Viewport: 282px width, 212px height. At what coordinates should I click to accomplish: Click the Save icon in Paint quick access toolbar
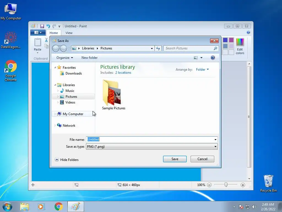tap(42, 26)
